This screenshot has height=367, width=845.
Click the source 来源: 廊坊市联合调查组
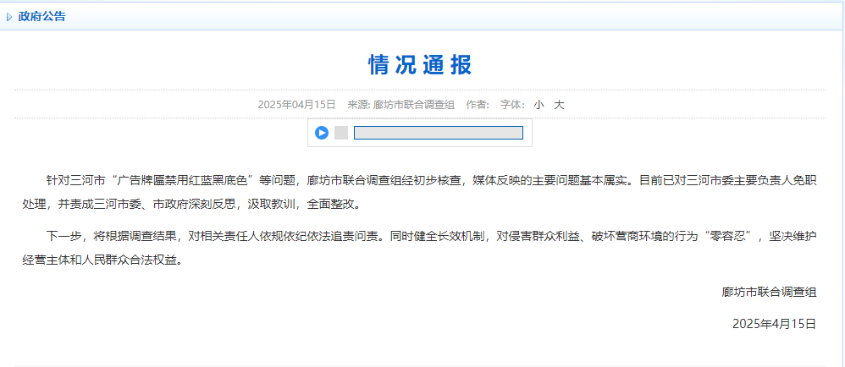pos(400,105)
